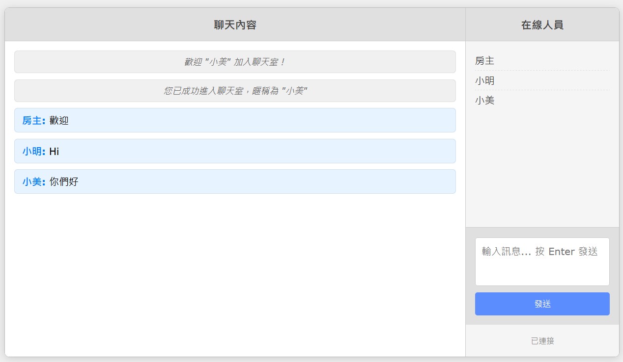Click the 在線人員 header title
Viewport: 623px width, 362px height.
(x=542, y=25)
